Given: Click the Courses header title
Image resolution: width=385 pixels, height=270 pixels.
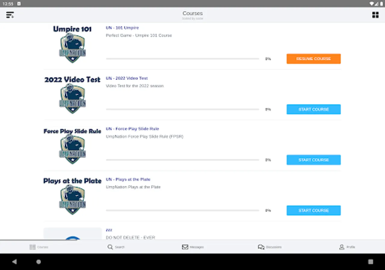Looking at the screenshot, I should click(192, 13).
